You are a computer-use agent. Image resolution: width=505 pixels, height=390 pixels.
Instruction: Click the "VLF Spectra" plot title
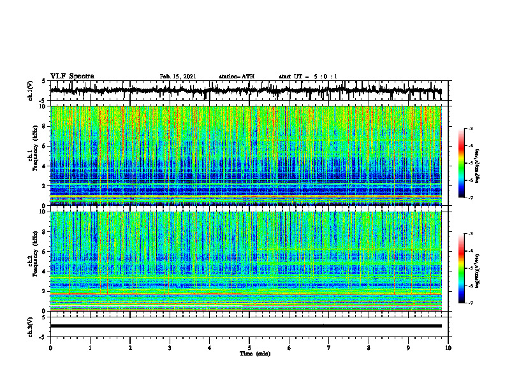coord(72,76)
